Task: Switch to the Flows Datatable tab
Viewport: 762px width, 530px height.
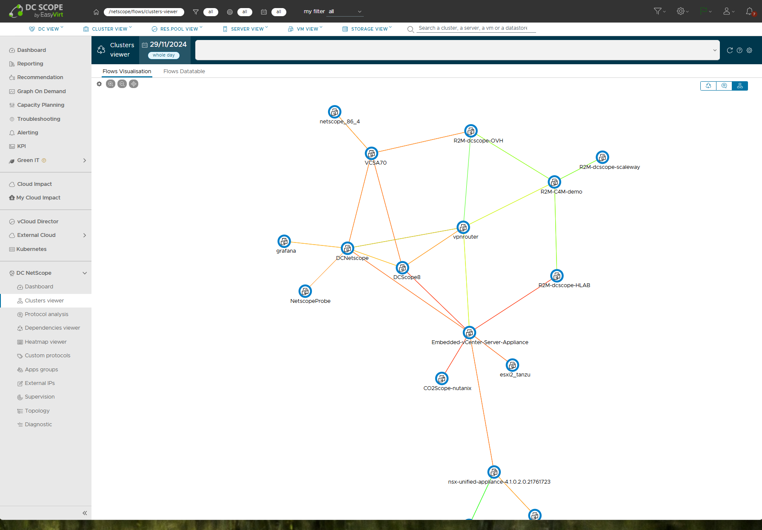Action: (184, 71)
